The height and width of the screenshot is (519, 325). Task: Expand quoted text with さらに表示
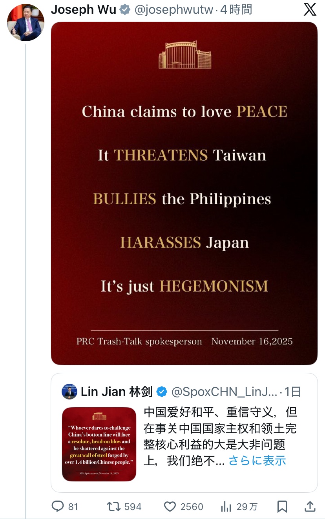point(257,460)
